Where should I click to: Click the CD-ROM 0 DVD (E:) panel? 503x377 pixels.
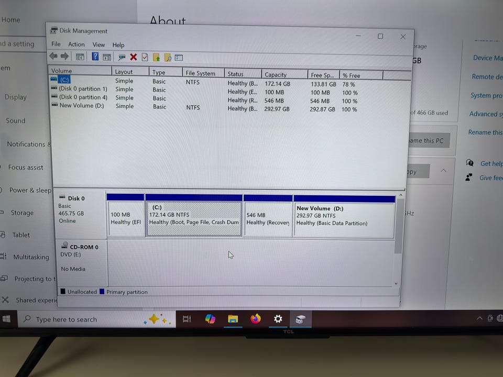(82, 262)
